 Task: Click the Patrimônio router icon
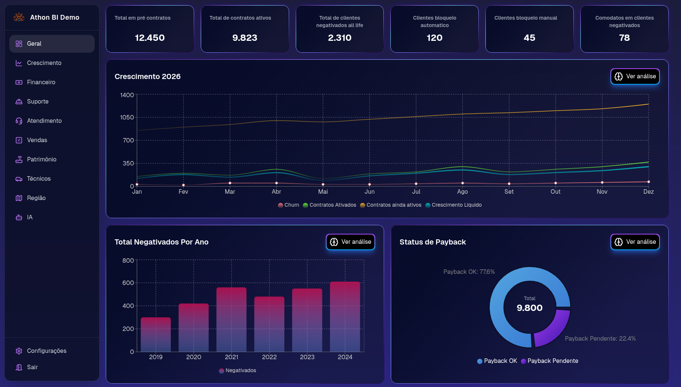pos(19,160)
